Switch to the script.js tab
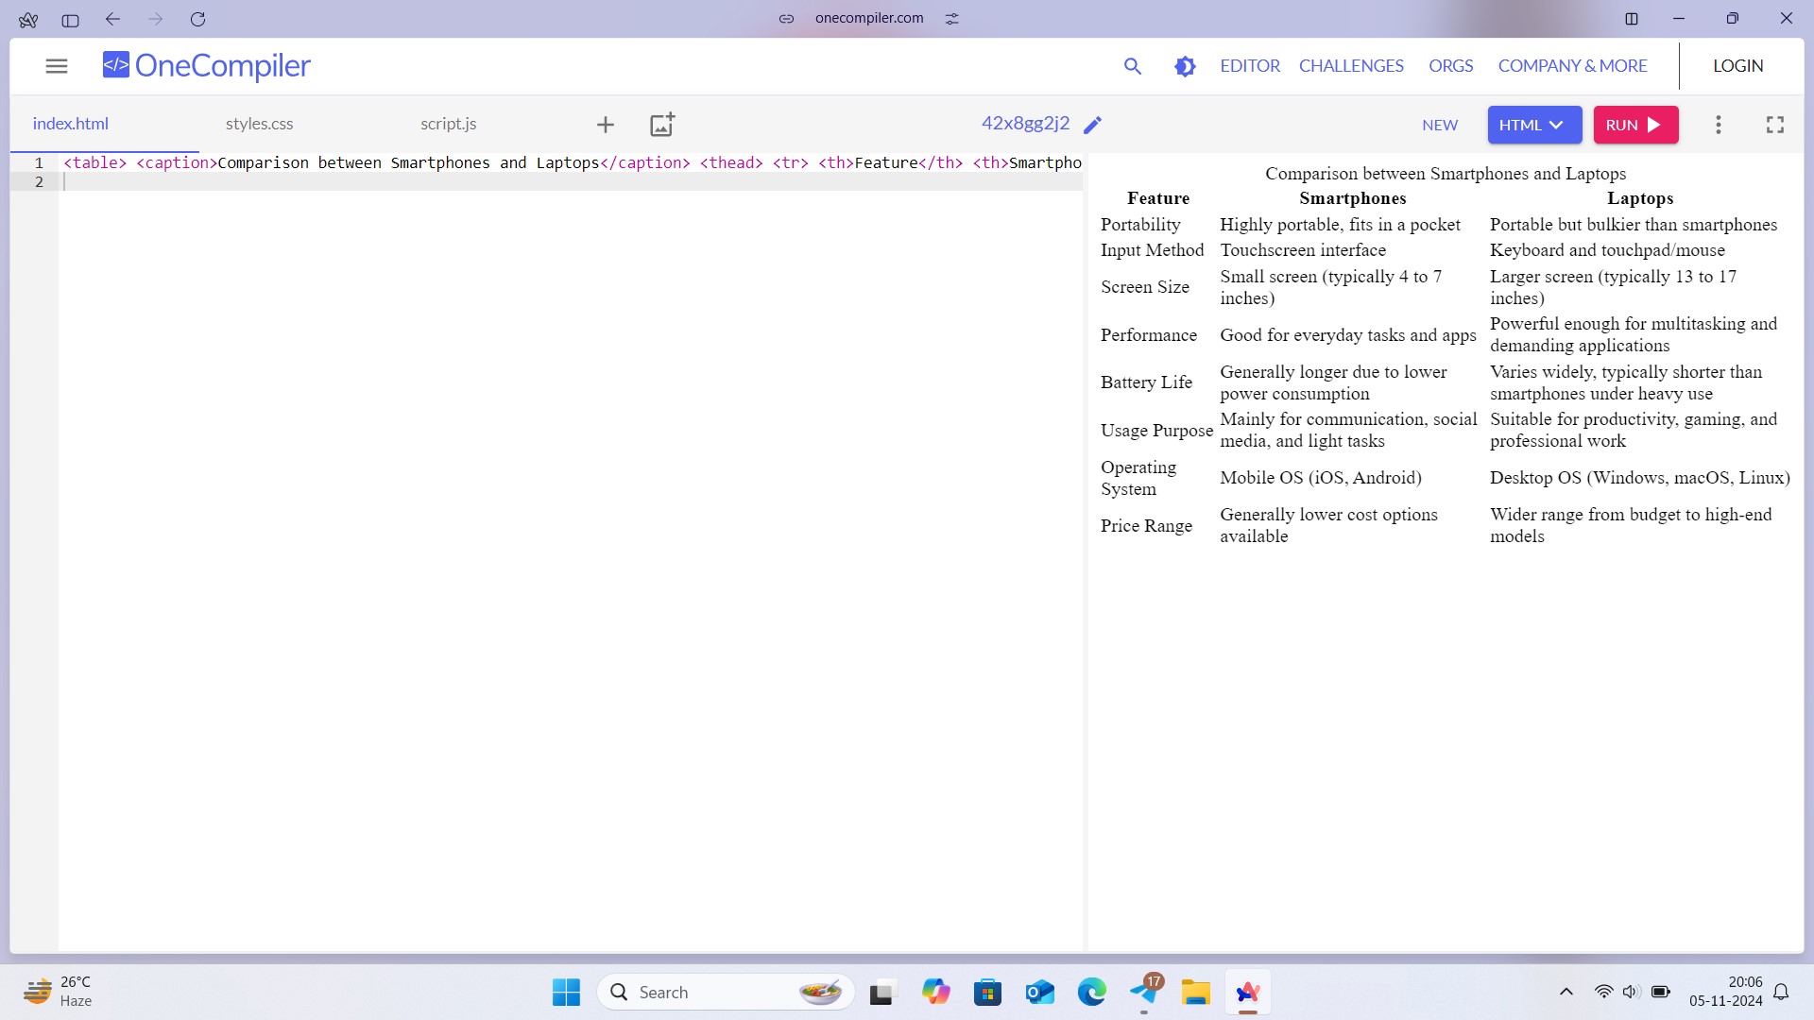The width and height of the screenshot is (1814, 1020). [448, 124]
